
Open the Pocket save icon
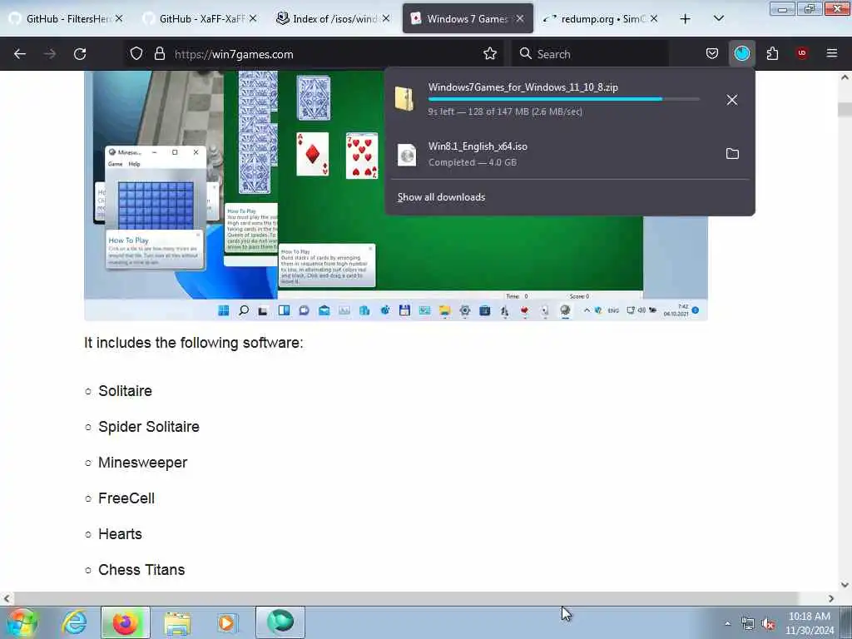pos(712,53)
